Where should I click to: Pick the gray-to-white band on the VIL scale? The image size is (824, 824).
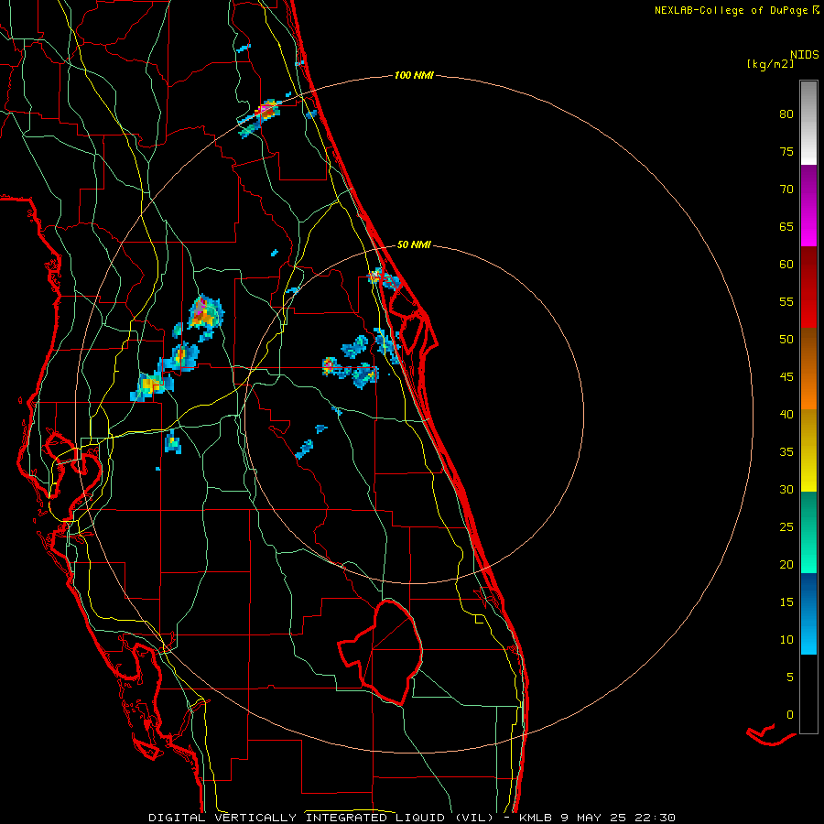pos(808,123)
